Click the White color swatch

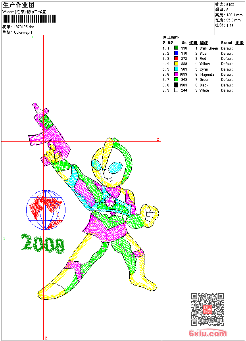[176, 90]
